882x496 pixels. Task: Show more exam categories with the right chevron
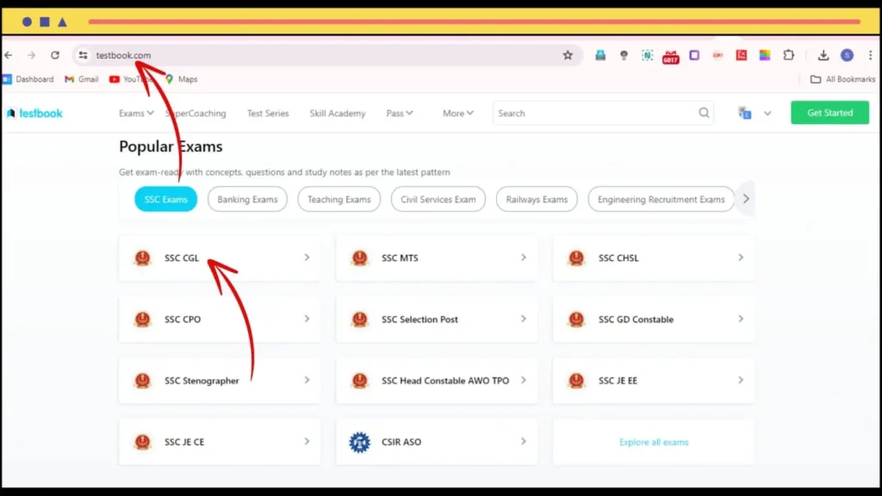tap(746, 199)
